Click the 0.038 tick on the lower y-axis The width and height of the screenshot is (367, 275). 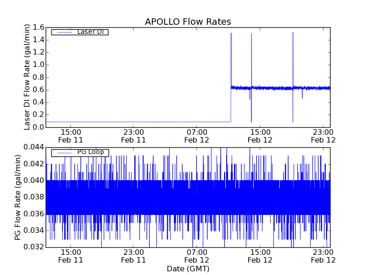pos(34,197)
